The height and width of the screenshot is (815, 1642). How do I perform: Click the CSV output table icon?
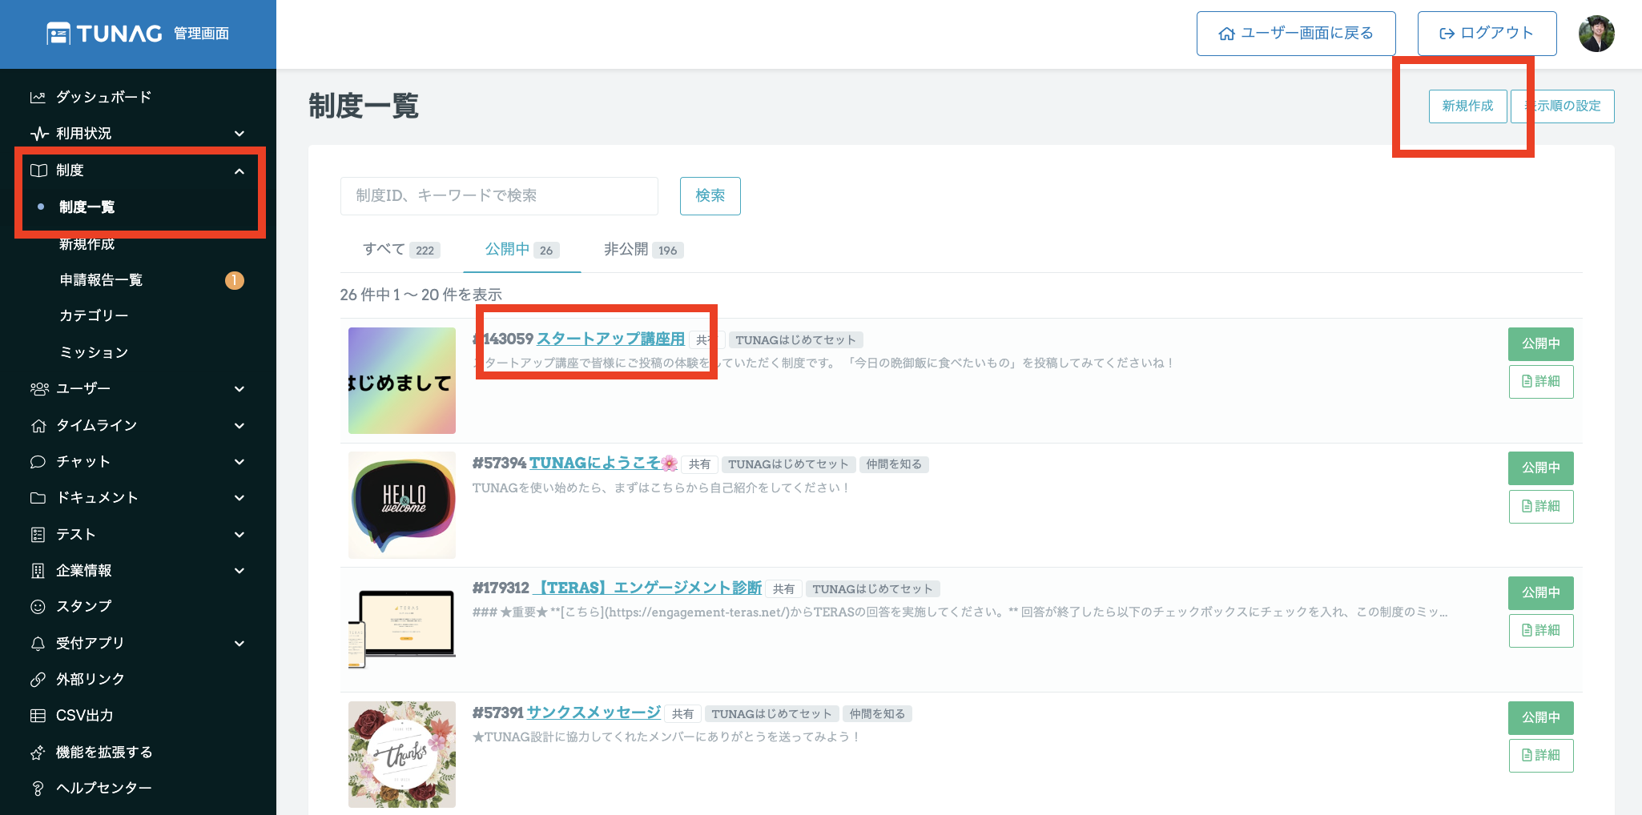pyautogui.click(x=38, y=716)
